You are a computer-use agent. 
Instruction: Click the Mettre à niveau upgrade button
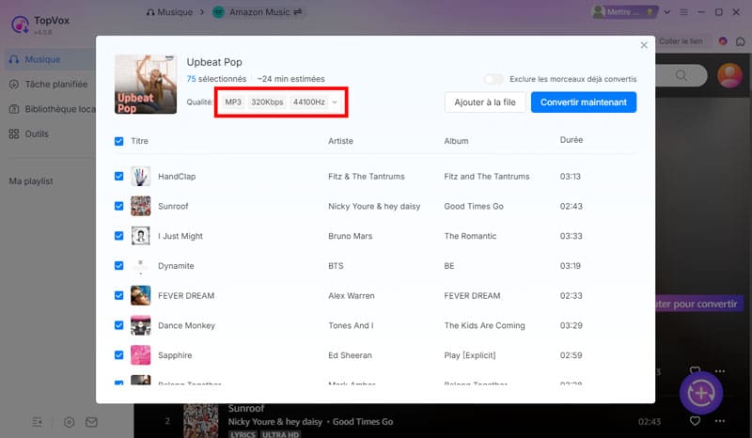[624, 12]
